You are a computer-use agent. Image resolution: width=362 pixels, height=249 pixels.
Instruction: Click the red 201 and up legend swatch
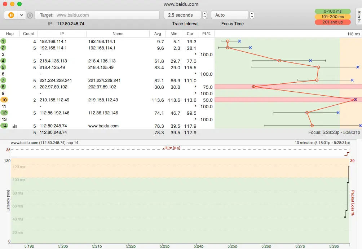[332, 22]
